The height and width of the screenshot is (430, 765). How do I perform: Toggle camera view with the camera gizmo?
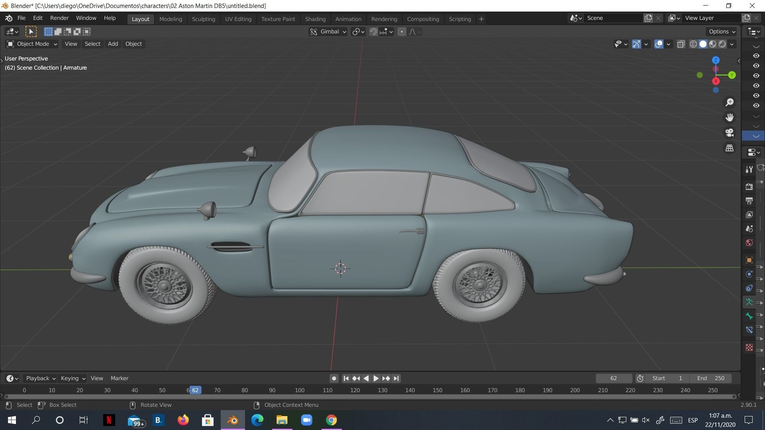coord(730,133)
